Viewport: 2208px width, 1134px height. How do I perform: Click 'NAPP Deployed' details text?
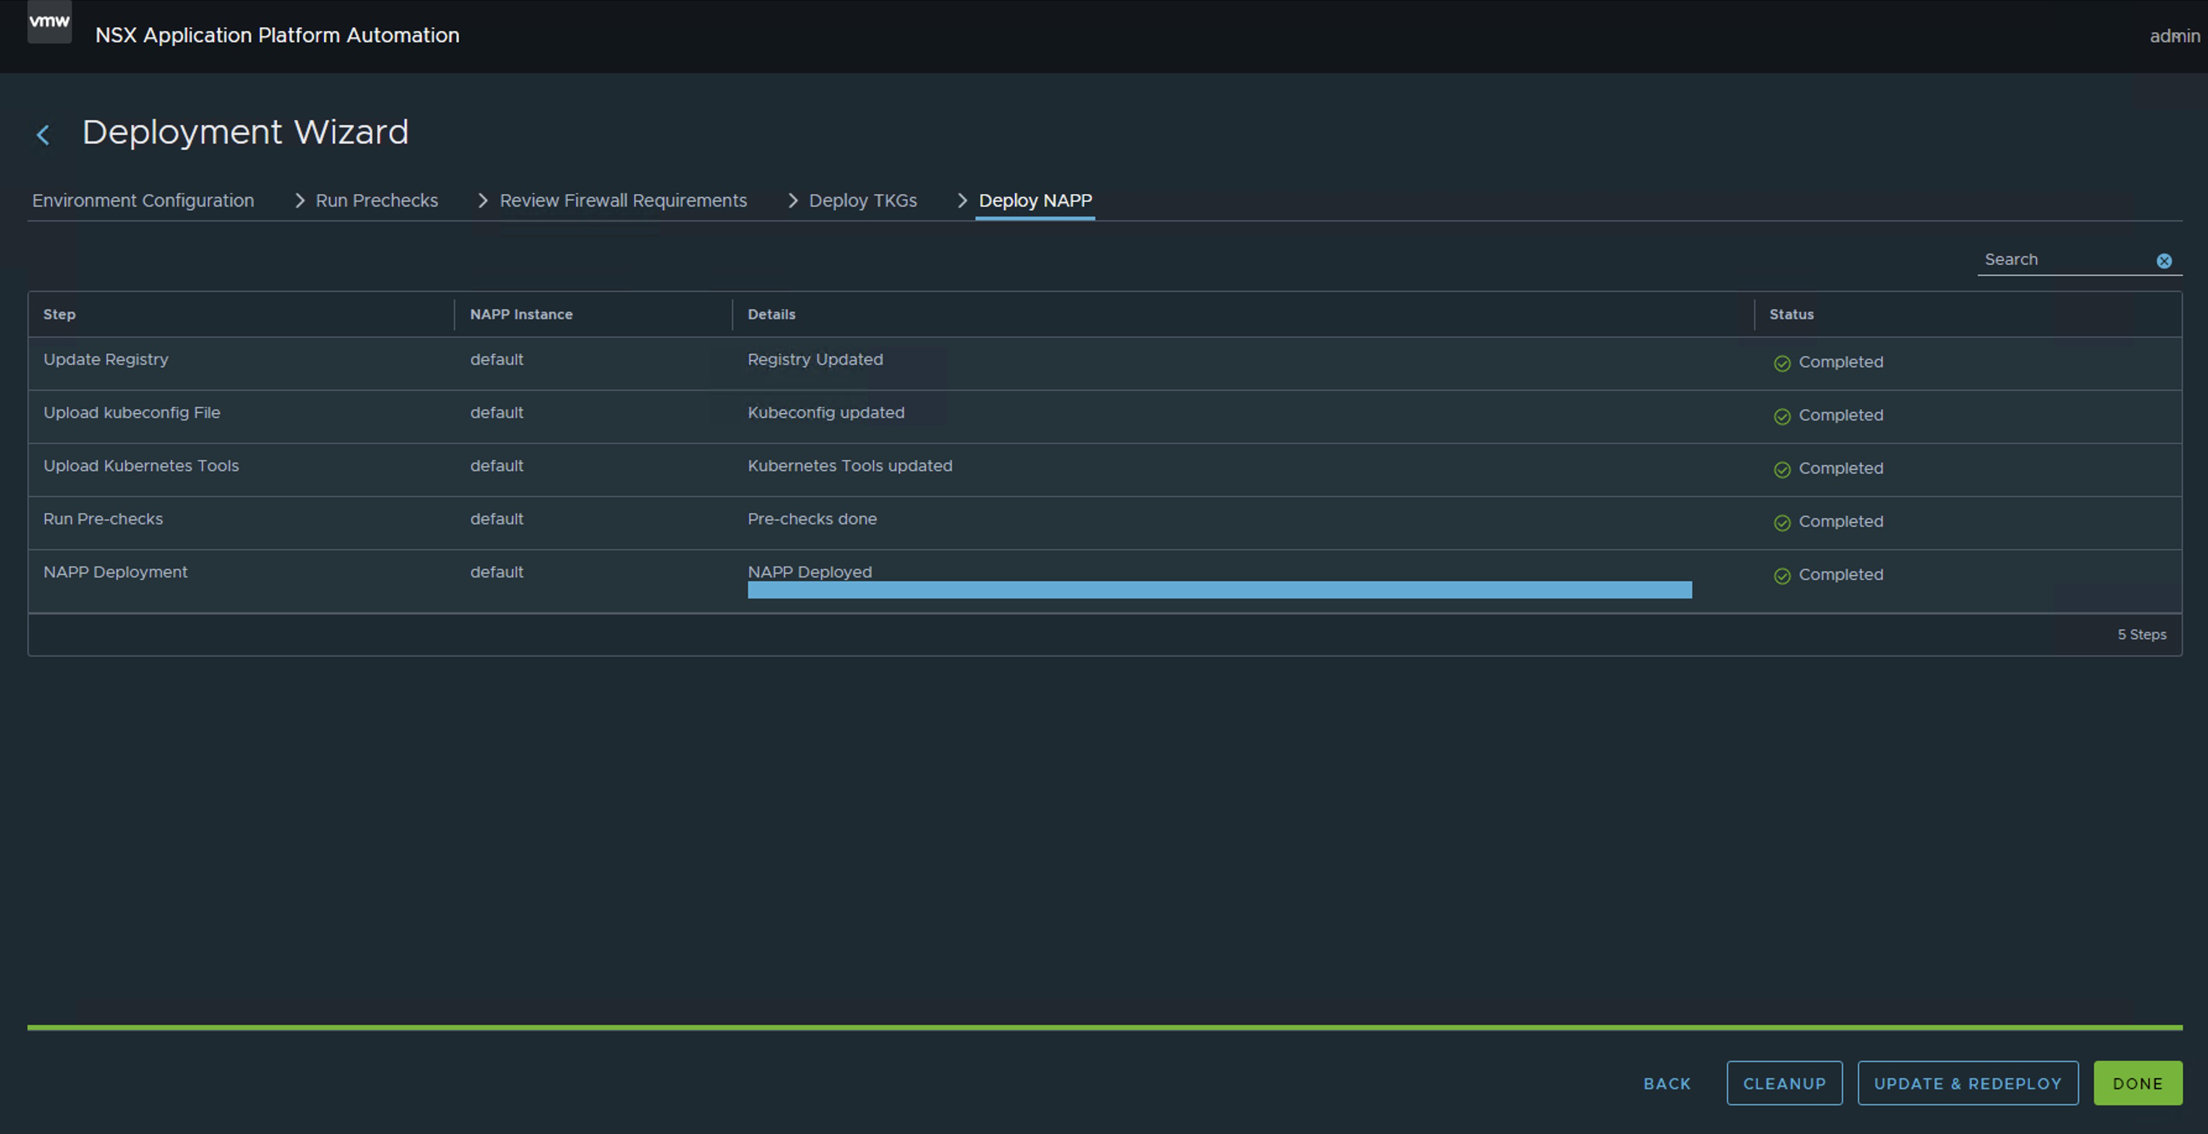(810, 572)
